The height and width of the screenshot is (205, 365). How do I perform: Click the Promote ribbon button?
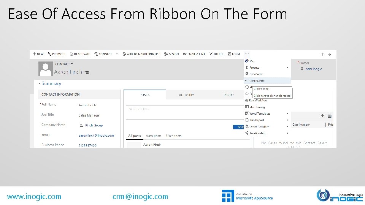click(x=56, y=54)
